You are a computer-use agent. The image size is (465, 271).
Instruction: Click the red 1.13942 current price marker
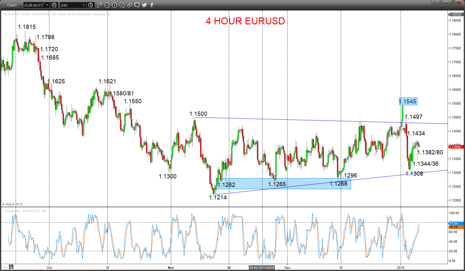[455, 146]
